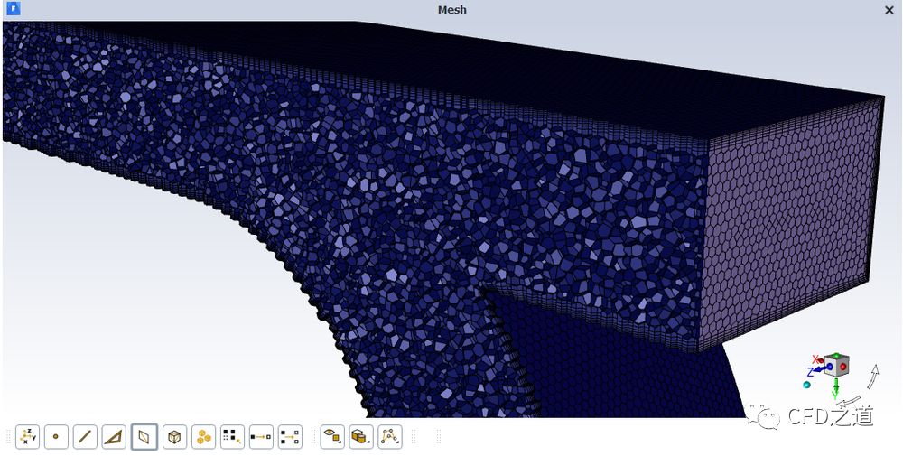The width and height of the screenshot is (903, 456).
Task: Click the single square arrow icon
Action: 261,437
